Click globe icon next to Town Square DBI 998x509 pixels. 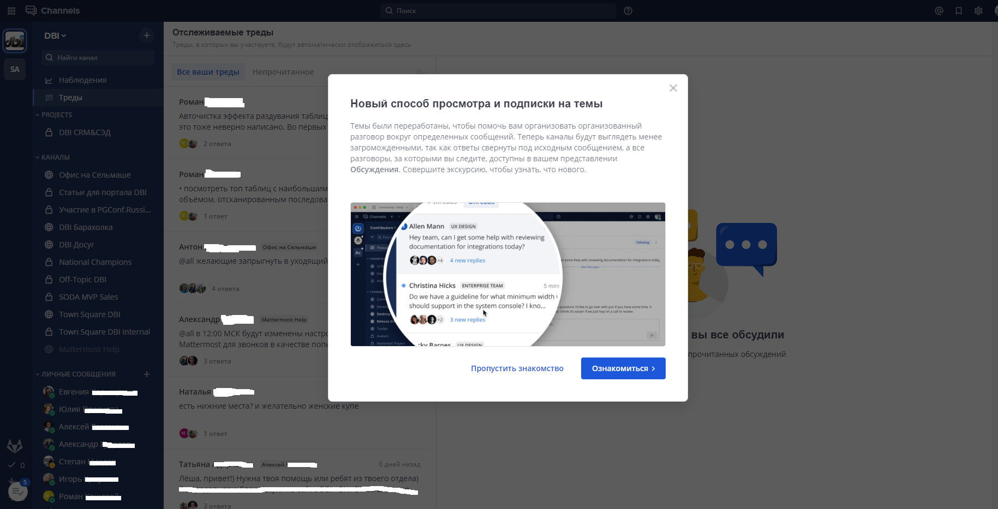(49, 314)
